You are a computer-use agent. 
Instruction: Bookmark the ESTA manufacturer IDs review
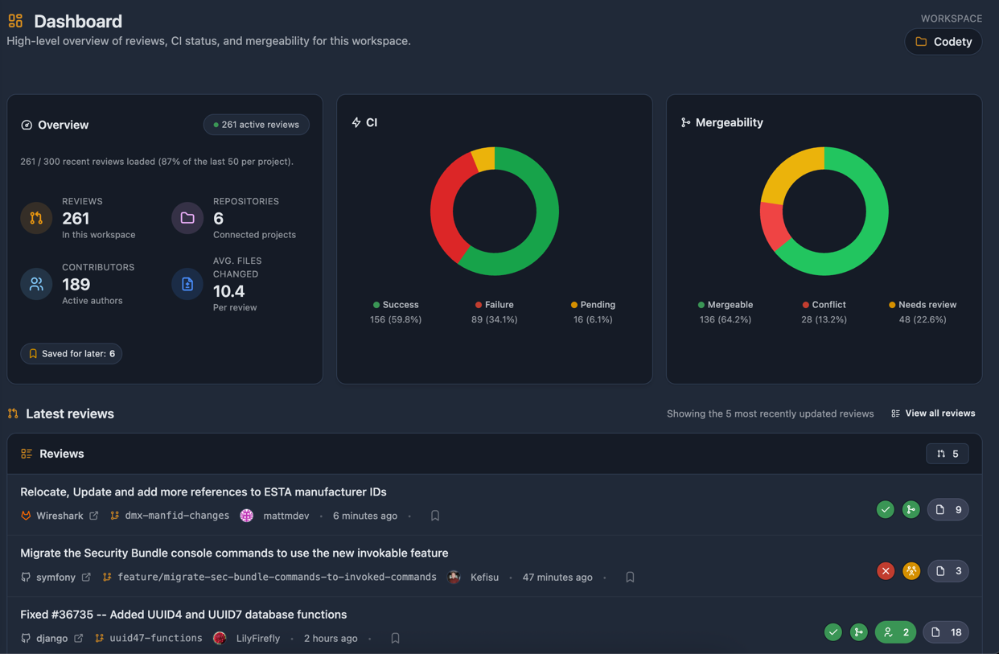point(435,515)
